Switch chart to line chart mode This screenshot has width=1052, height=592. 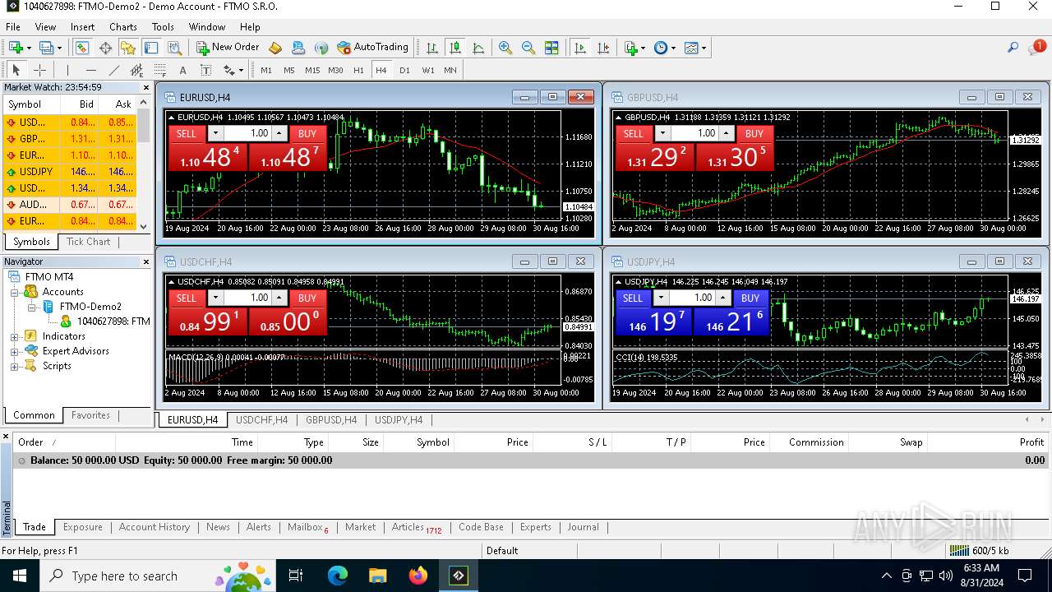coord(478,48)
